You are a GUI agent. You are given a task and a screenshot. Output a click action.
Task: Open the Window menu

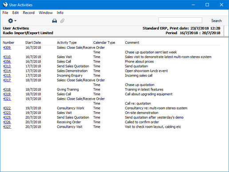coord(46,13)
